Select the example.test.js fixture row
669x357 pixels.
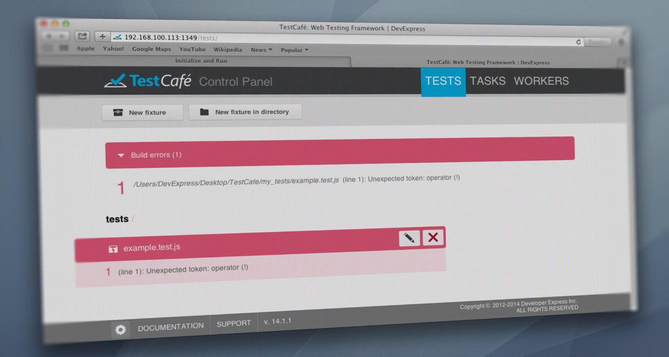tap(260, 244)
